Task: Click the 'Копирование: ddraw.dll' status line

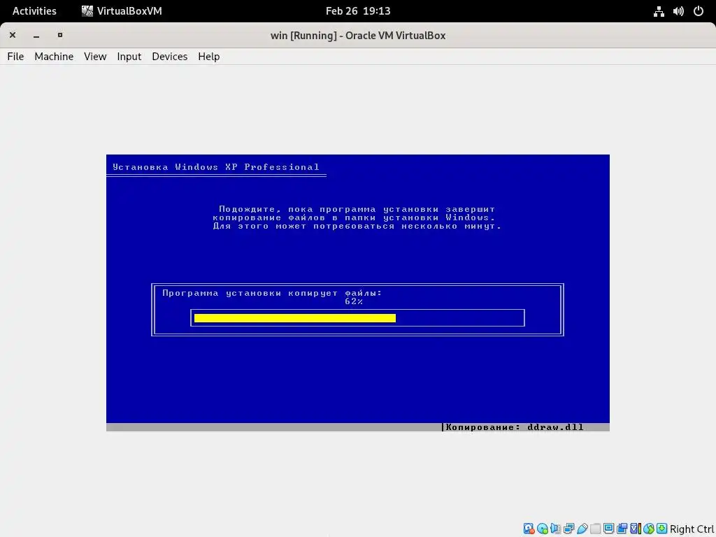Action: tap(514, 427)
